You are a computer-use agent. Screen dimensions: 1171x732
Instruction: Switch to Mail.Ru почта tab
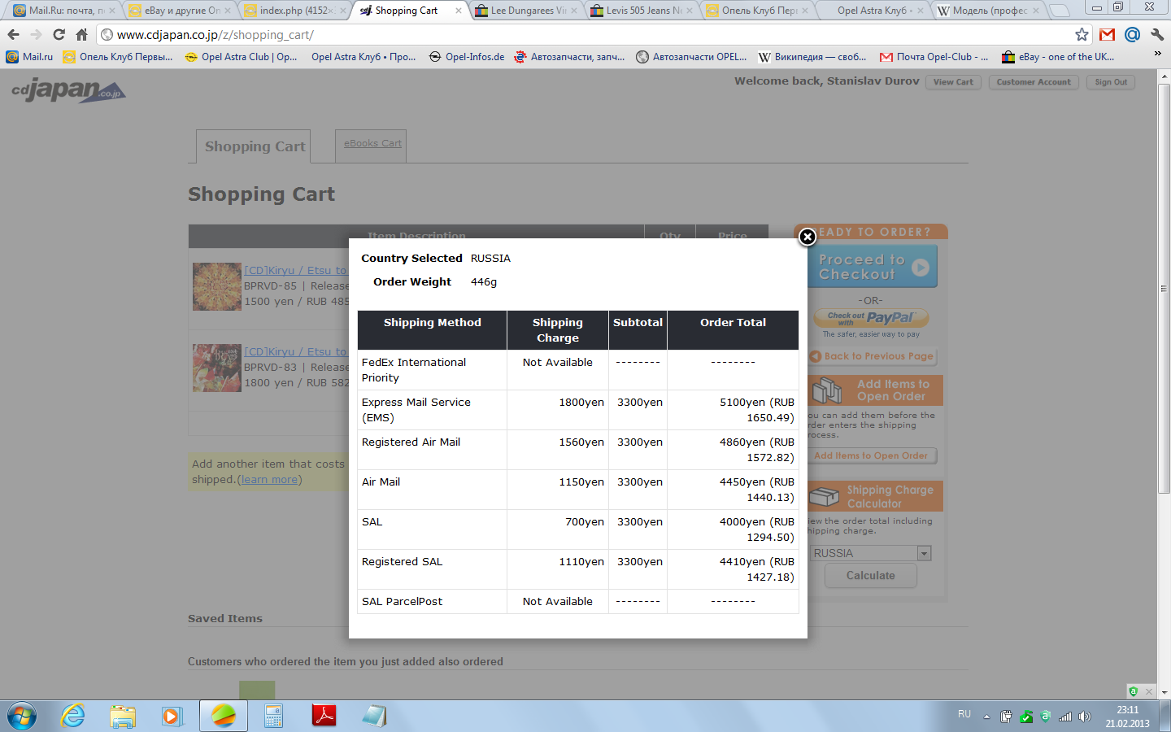(x=63, y=11)
